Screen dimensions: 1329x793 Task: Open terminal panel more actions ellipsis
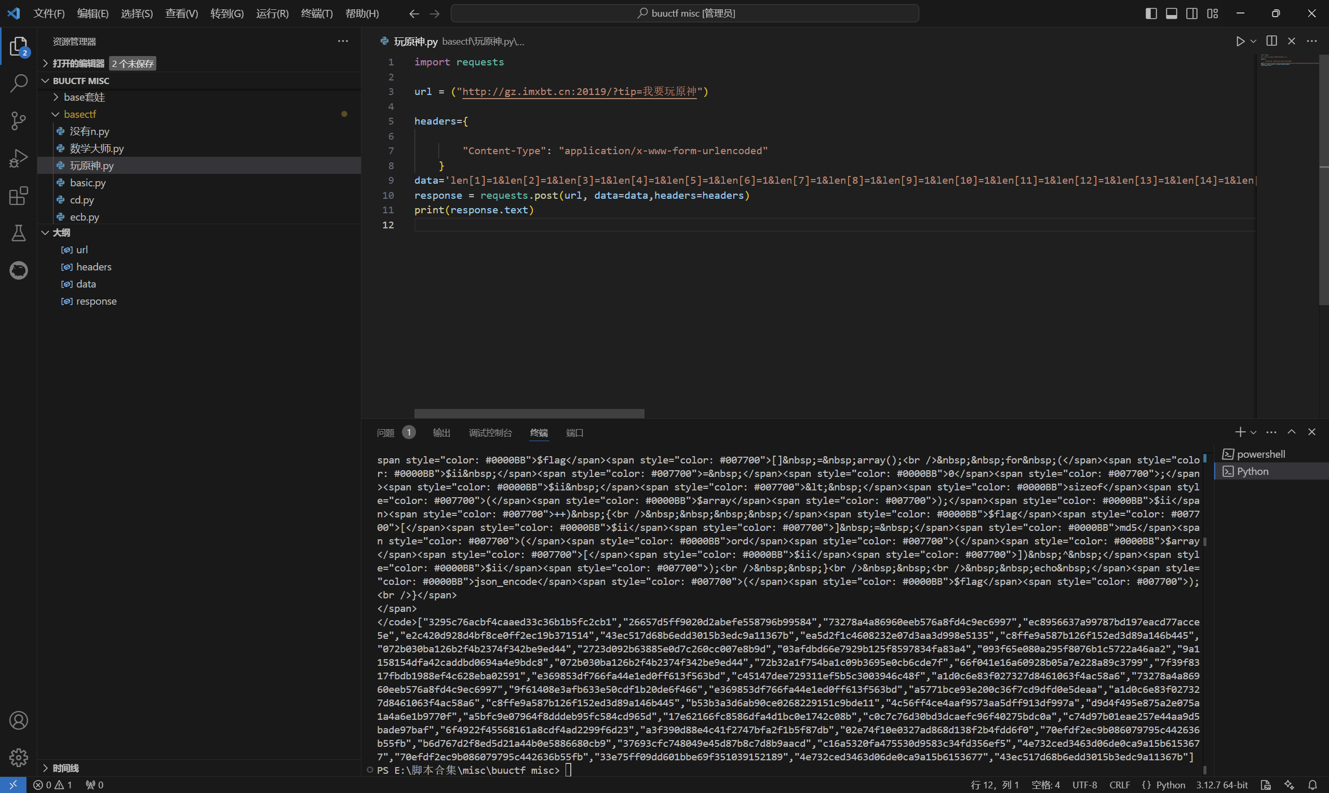1272,432
